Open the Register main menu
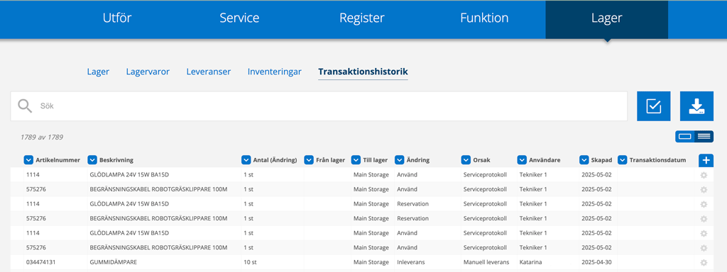727x272 pixels. 361,18
